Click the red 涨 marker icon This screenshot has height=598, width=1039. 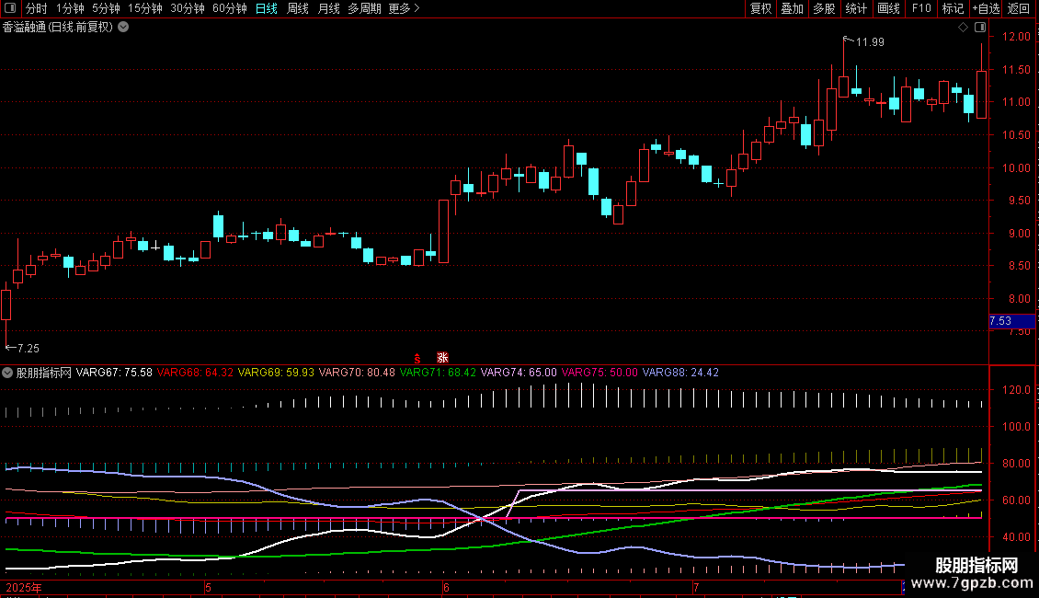coord(442,358)
